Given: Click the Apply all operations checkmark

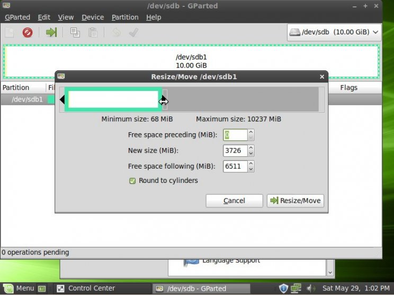Looking at the screenshot, I should [133, 32].
